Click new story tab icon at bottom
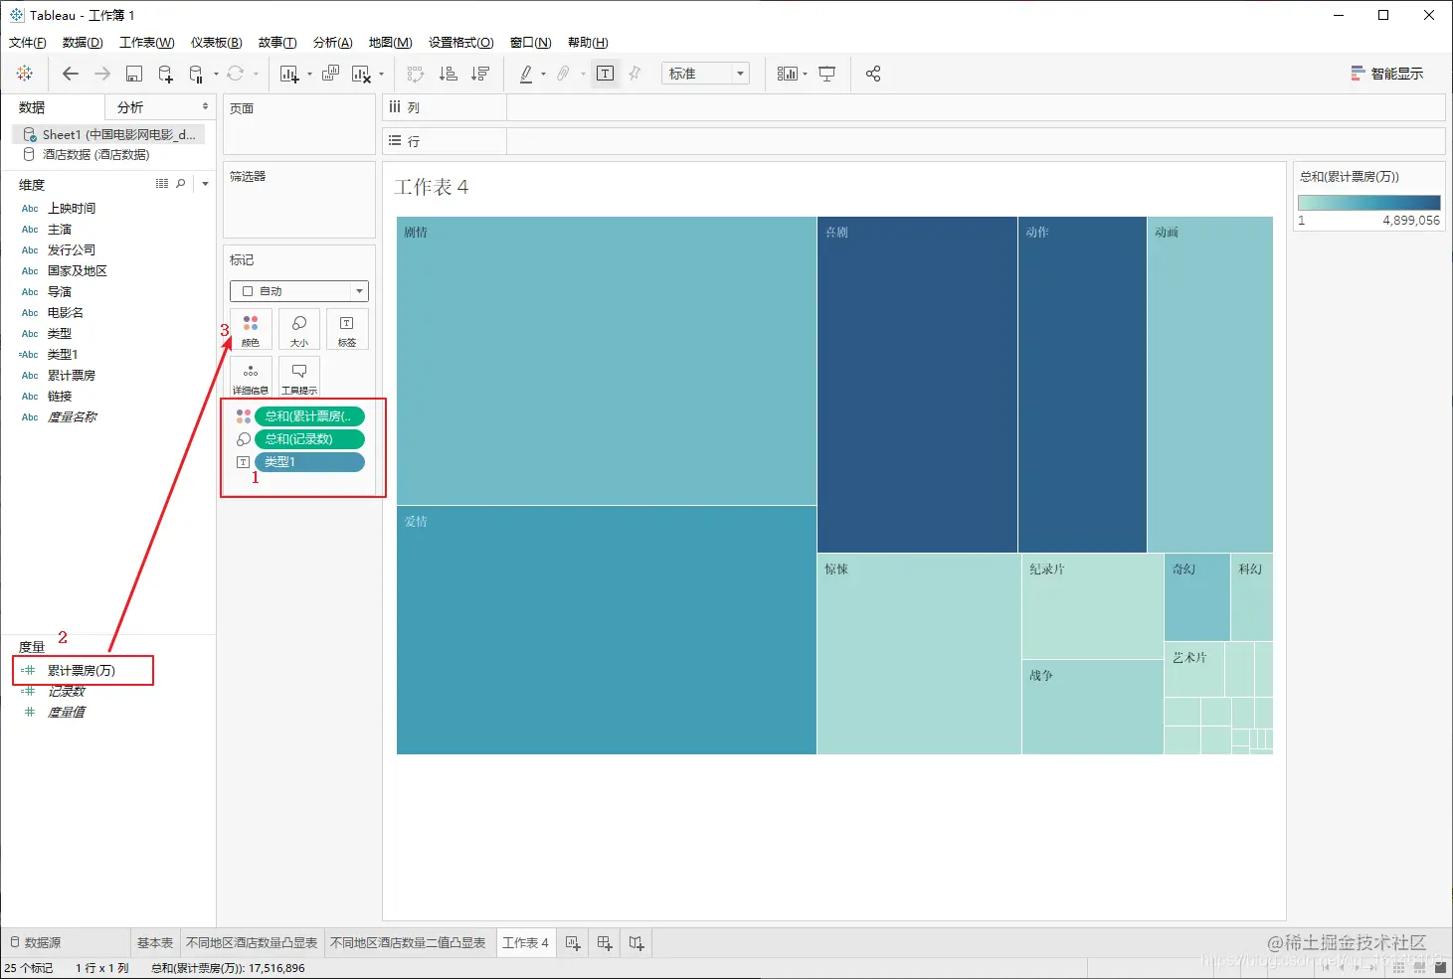The image size is (1453, 979). pyautogui.click(x=636, y=943)
